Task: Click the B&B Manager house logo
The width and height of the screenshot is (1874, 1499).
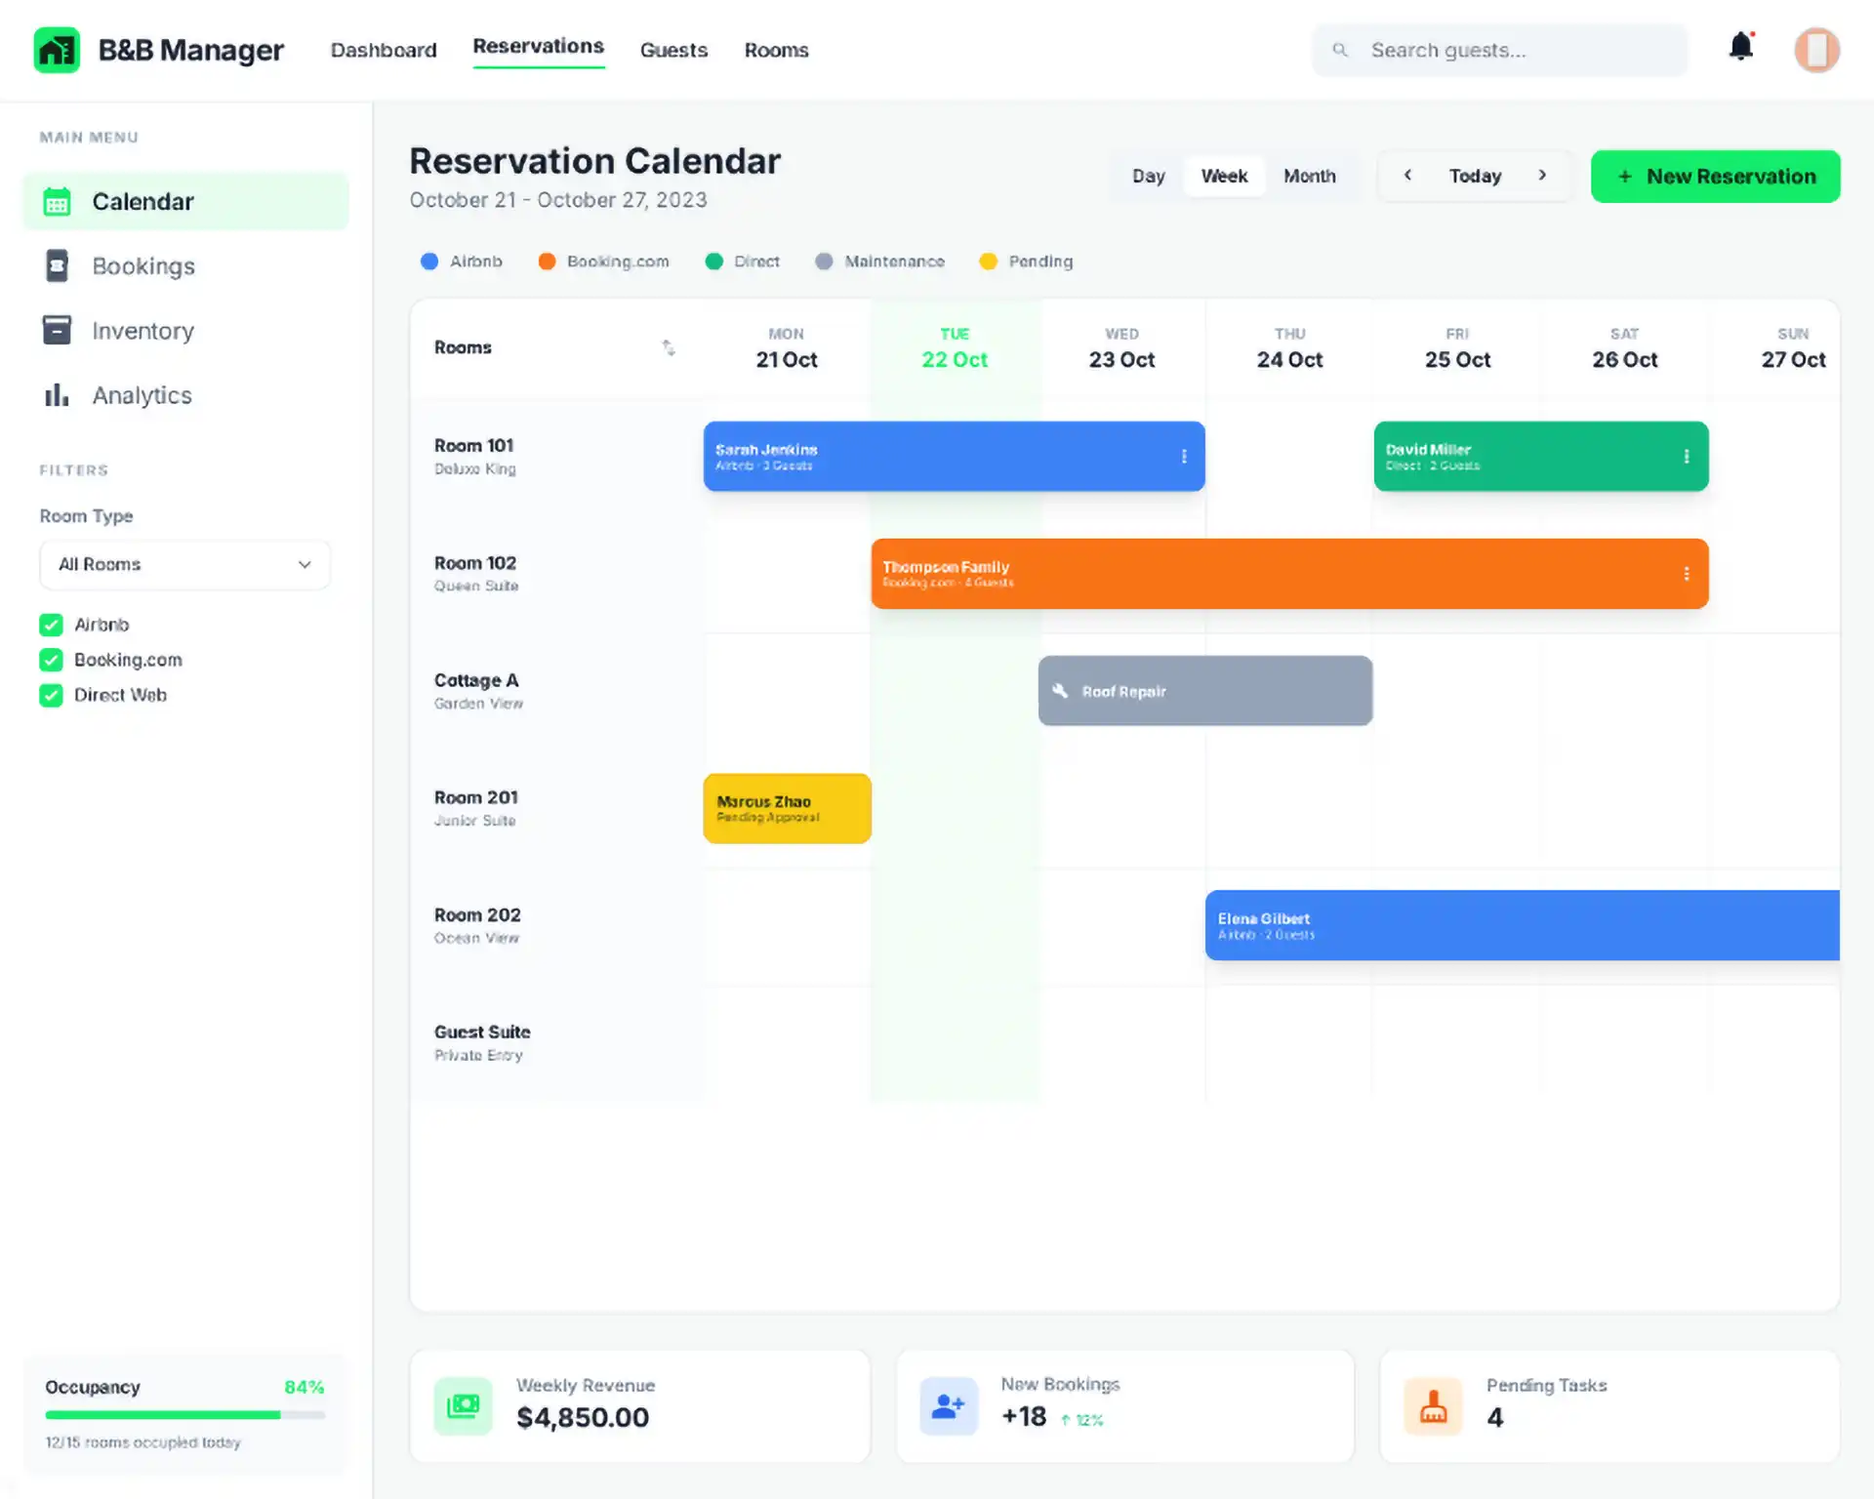Action: (57, 50)
